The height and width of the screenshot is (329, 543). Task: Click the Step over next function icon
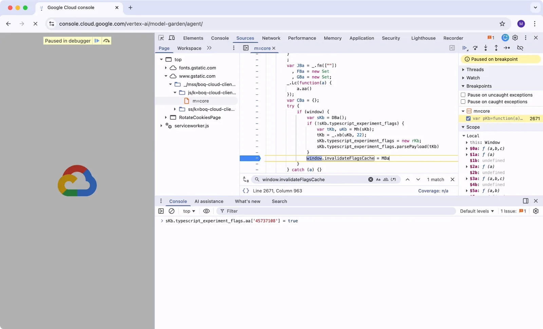475,48
